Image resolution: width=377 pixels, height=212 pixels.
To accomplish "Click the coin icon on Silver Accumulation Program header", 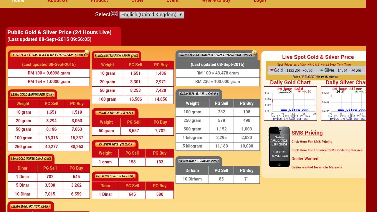I will click(x=254, y=52).
